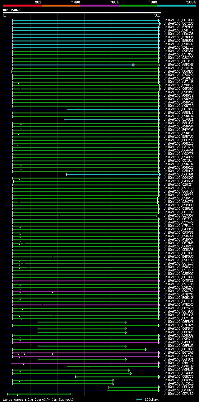Select hit label UniRef100_O64438
This screenshot has width=199, height=402.
(178, 191)
